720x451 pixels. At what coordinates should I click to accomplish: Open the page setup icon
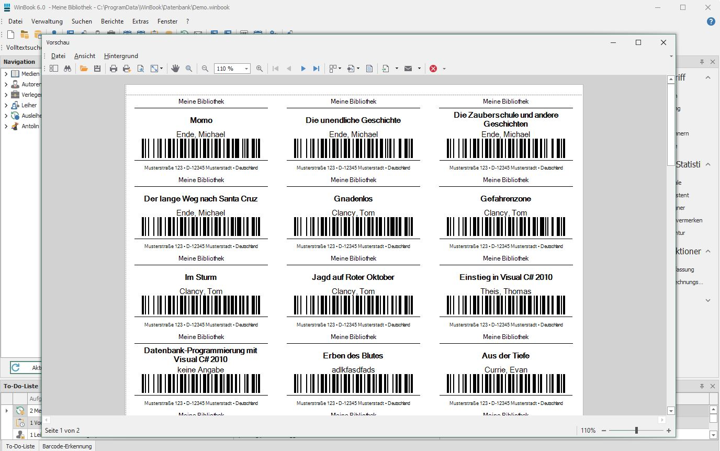(x=140, y=69)
